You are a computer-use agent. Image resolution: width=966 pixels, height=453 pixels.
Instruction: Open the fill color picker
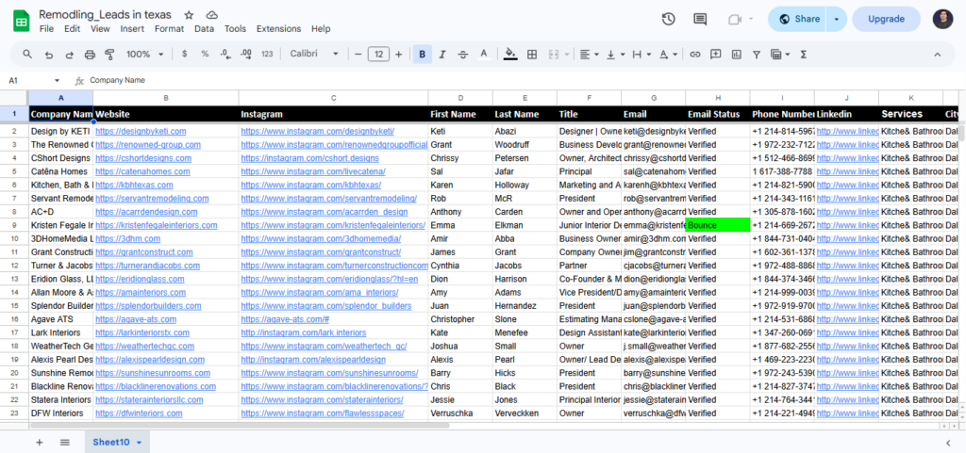(x=510, y=54)
